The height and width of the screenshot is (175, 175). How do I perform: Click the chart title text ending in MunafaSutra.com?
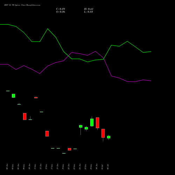22,5
